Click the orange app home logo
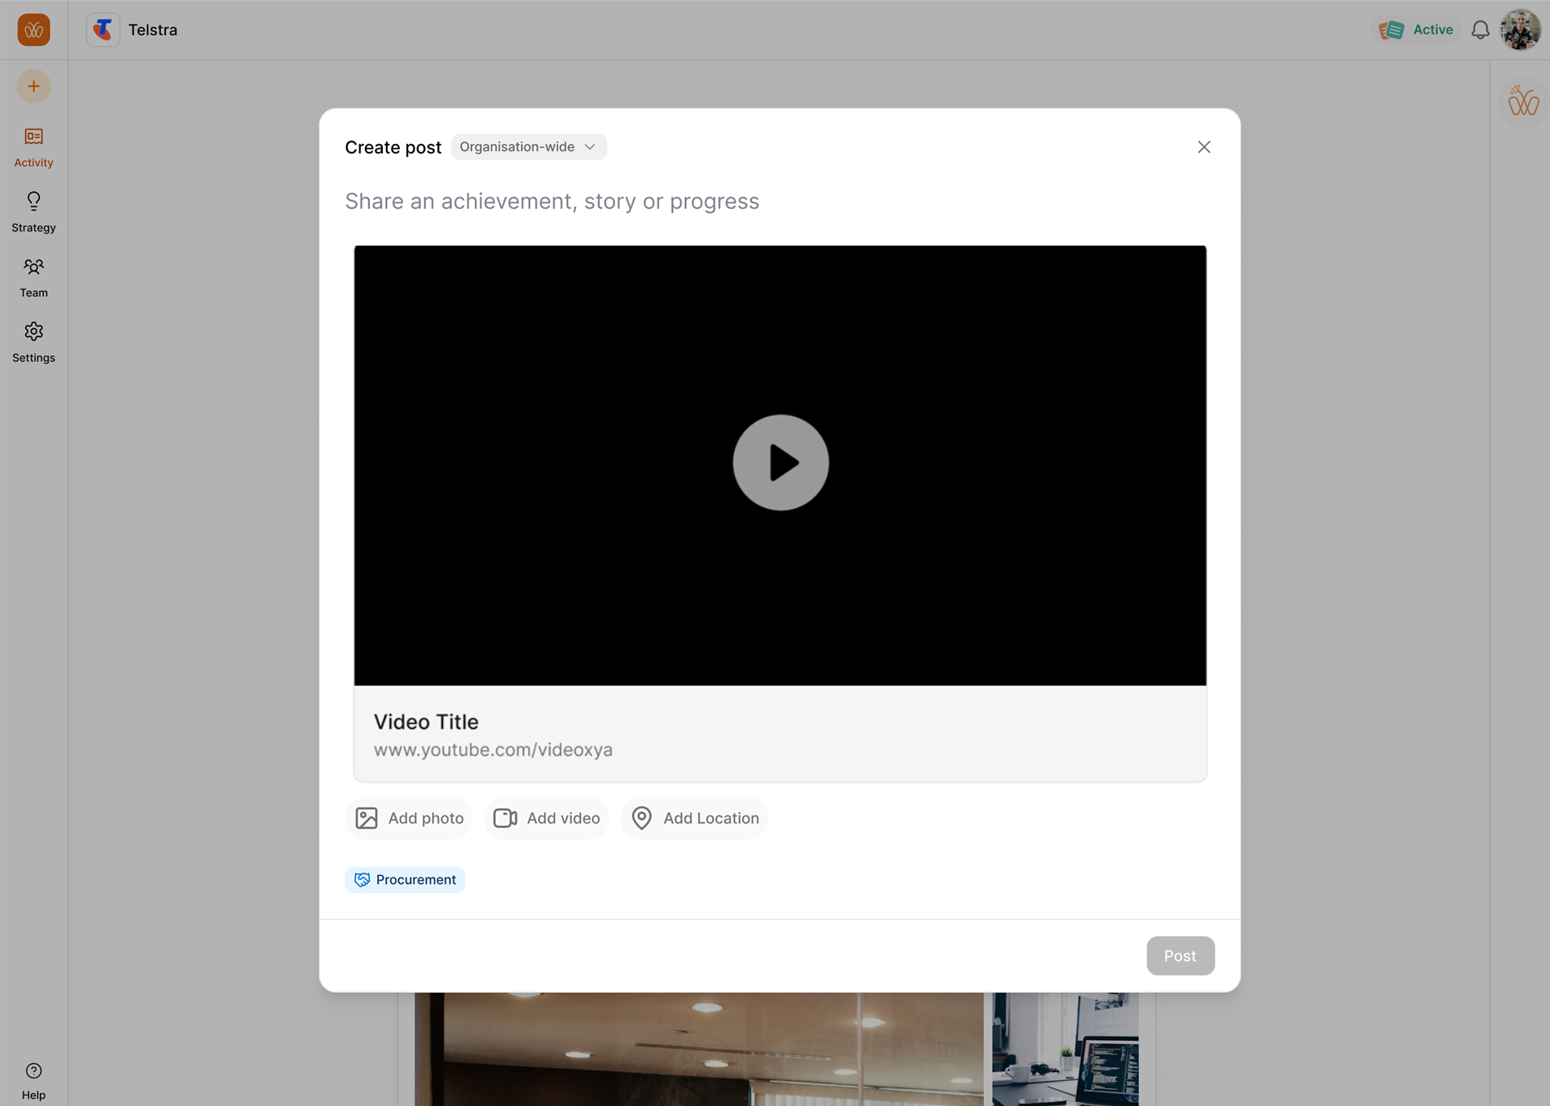1550x1106 pixels. [x=33, y=30]
